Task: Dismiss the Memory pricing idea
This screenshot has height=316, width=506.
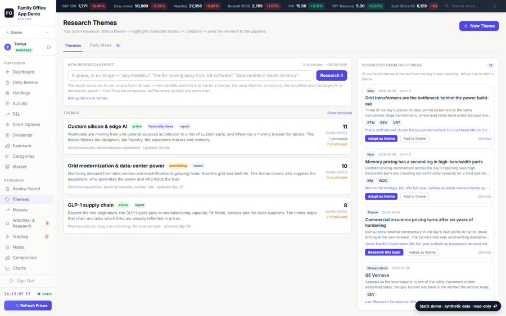Action: 485,196
